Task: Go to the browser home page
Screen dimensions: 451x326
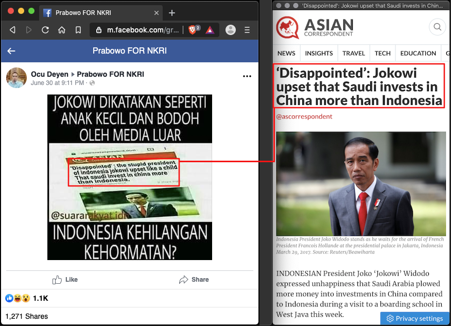Action: (x=62, y=30)
